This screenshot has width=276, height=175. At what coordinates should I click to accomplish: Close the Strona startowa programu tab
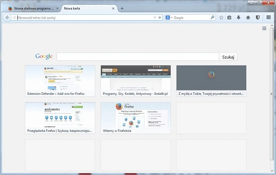[x=57, y=9]
